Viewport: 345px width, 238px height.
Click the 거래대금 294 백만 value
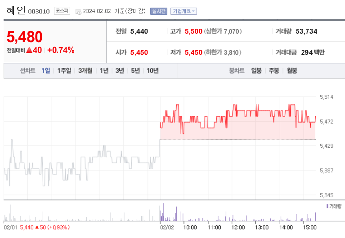pos(313,53)
